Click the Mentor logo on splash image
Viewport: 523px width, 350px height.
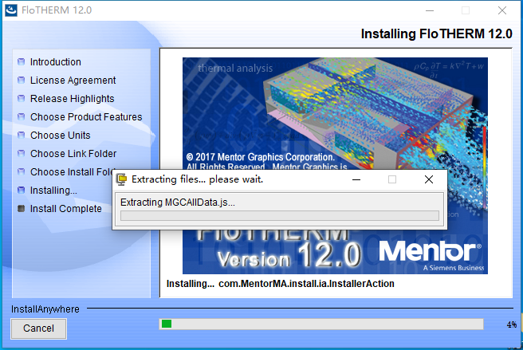tap(431, 251)
